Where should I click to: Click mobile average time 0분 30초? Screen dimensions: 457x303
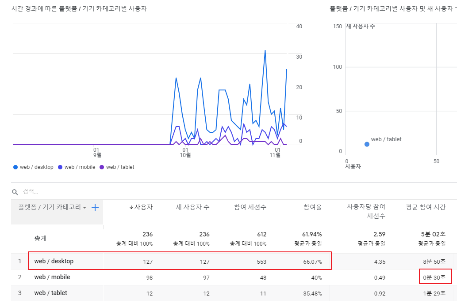pos(434,277)
